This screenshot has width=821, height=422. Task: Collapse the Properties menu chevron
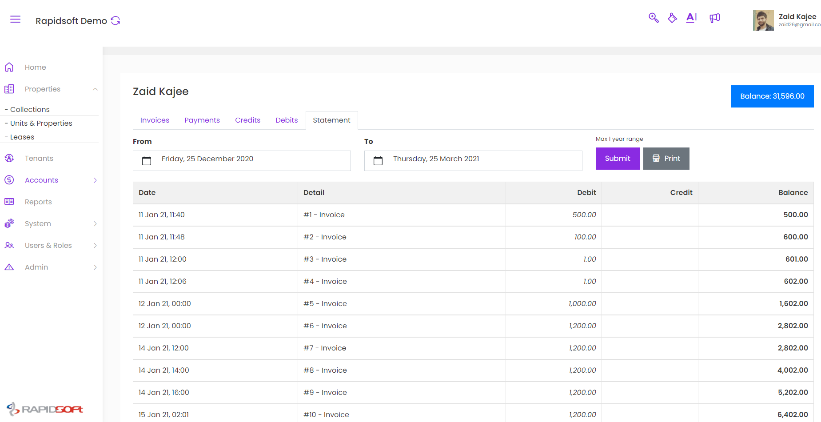pyautogui.click(x=95, y=89)
